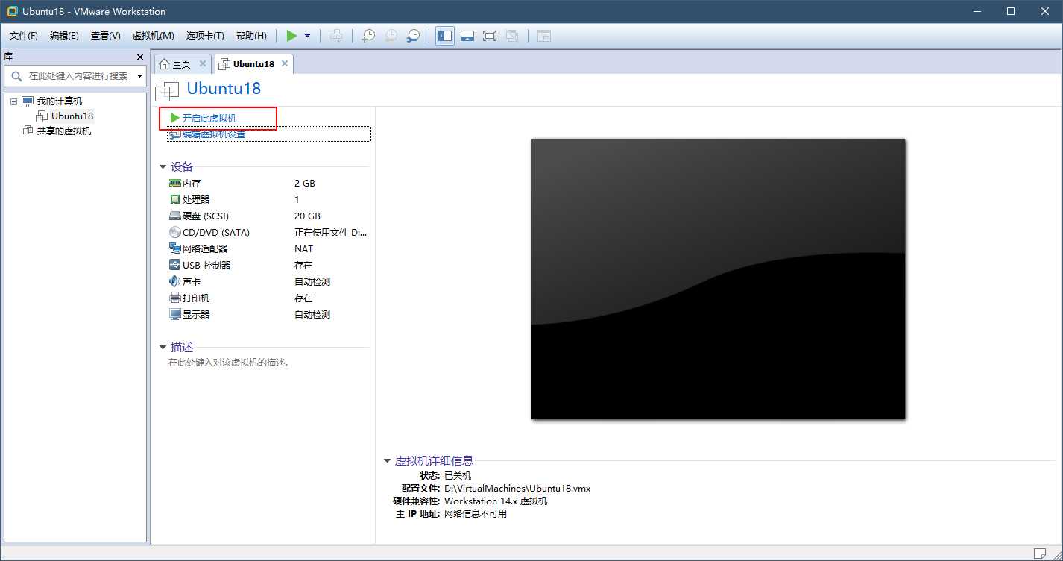Collapse the 描述 section
Screen dimensions: 1063x561
163,348
